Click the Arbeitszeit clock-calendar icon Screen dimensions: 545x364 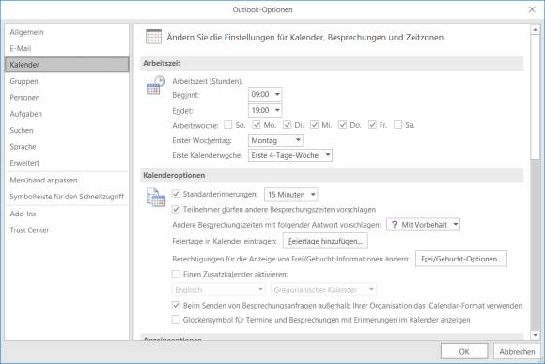155,86
